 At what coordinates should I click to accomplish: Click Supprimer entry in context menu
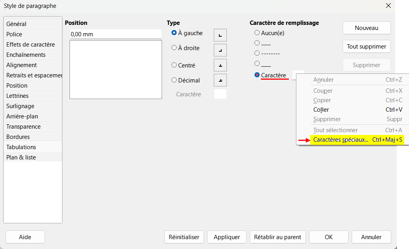pos(358,119)
